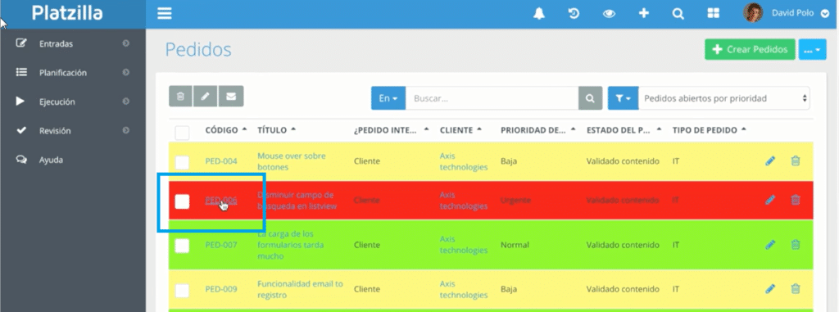Click 'Normal' priority cell in PED-007

(515, 245)
